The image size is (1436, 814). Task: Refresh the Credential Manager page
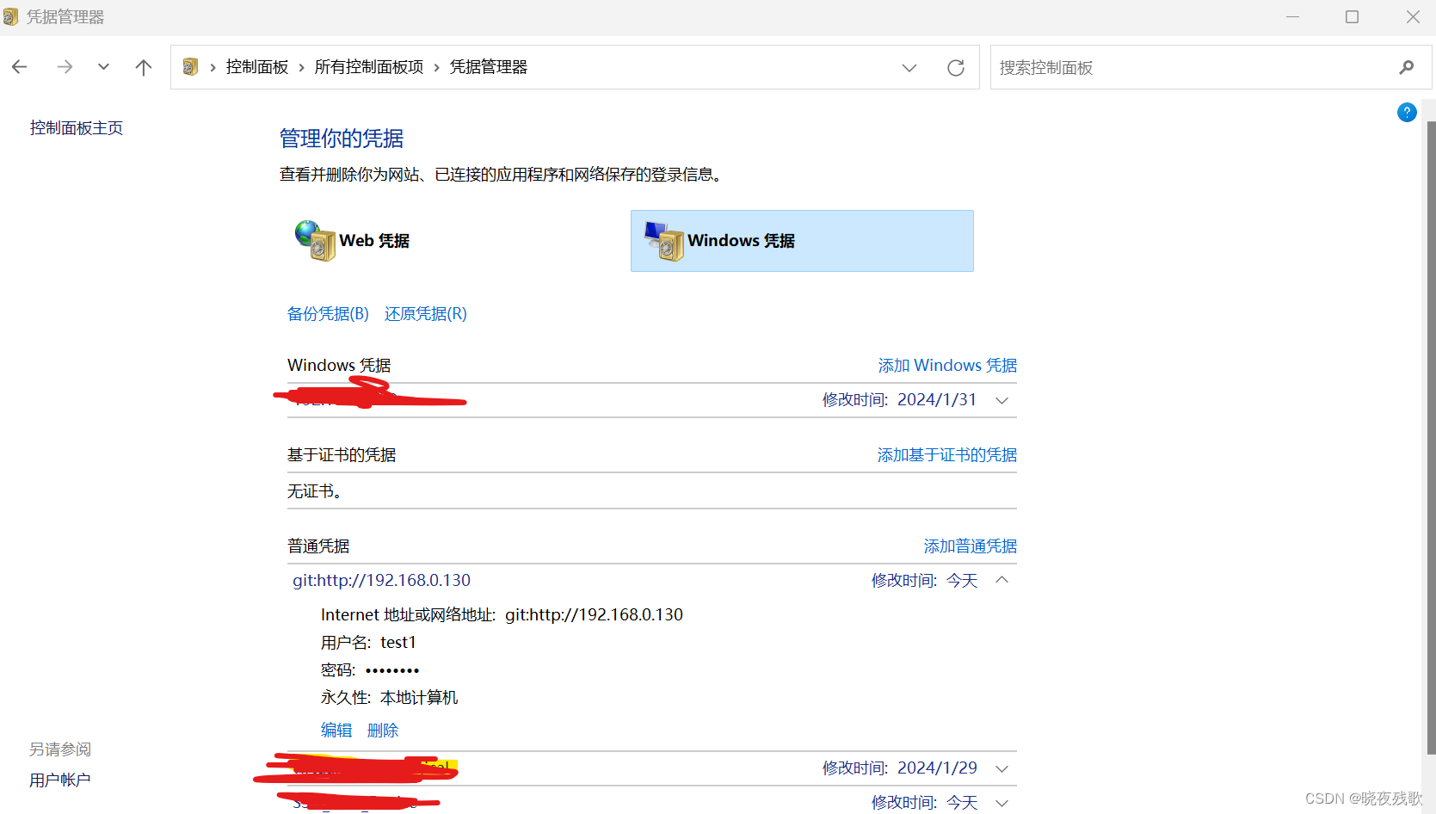[956, 68]
